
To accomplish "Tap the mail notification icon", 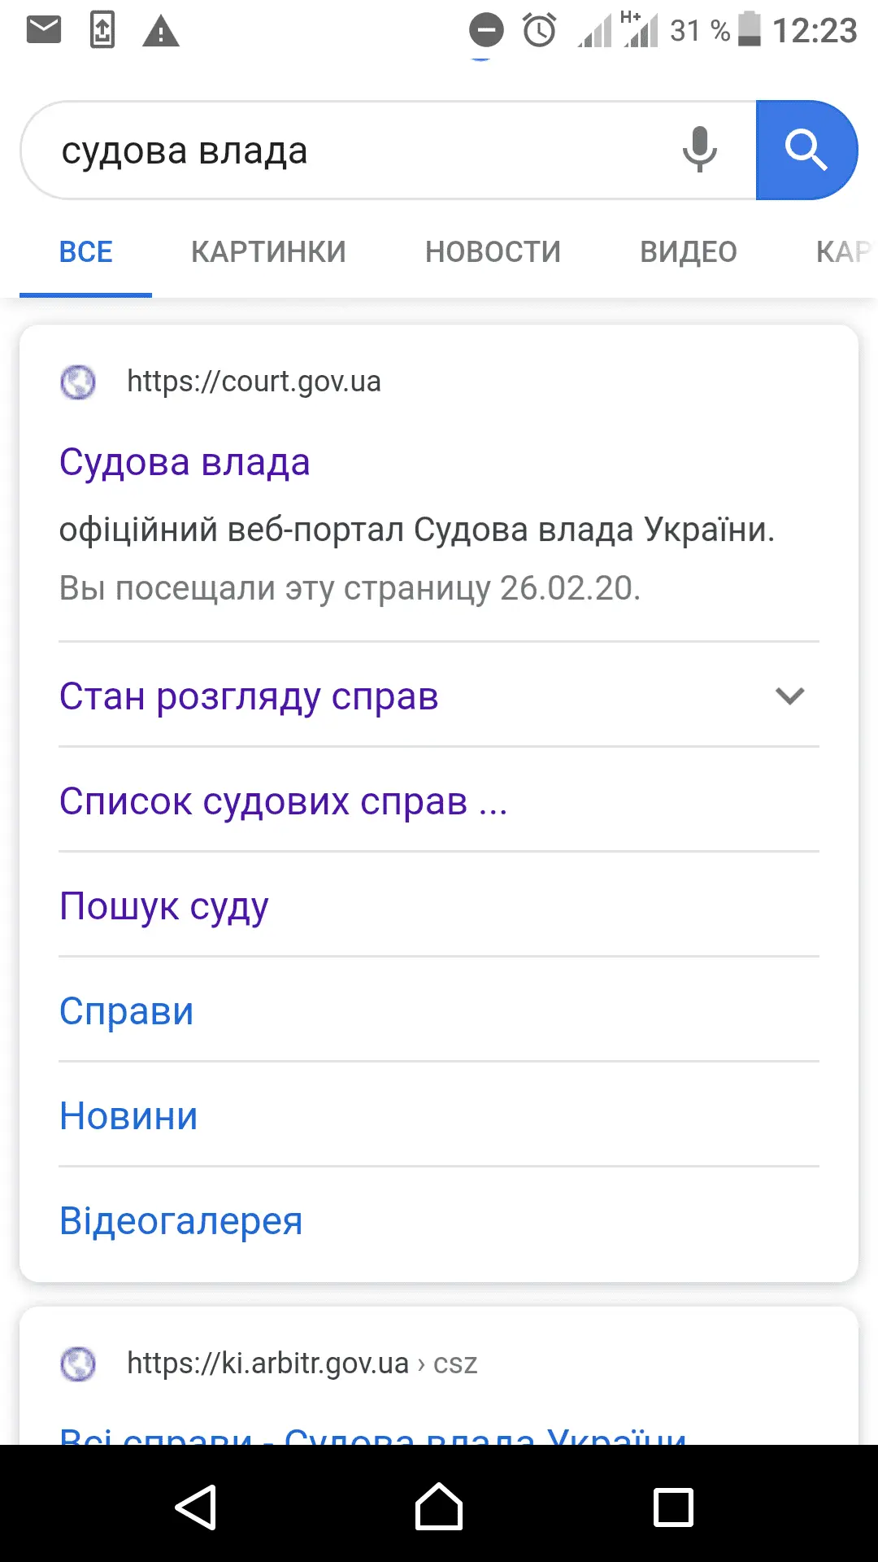I will click(44, 31).
